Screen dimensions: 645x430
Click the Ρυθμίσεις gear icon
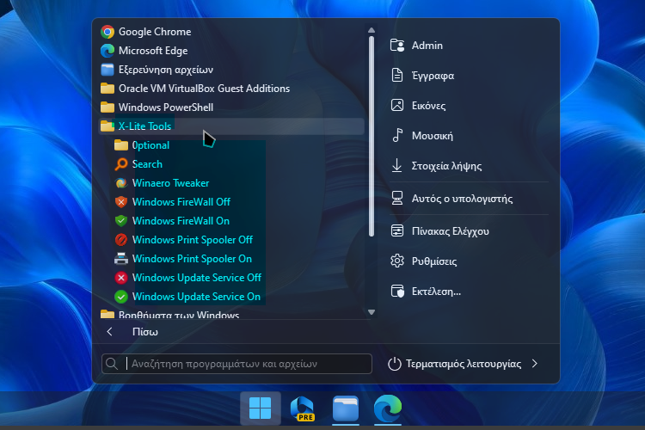pos(397,261)
